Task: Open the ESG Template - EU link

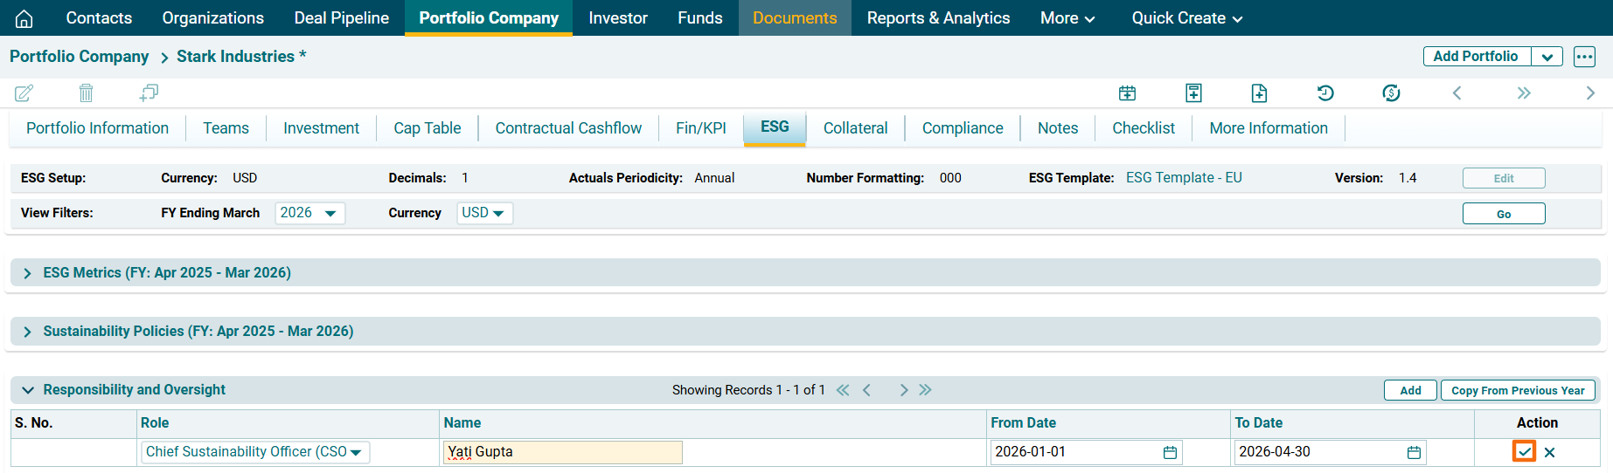Action: [x=1184, y=178]
